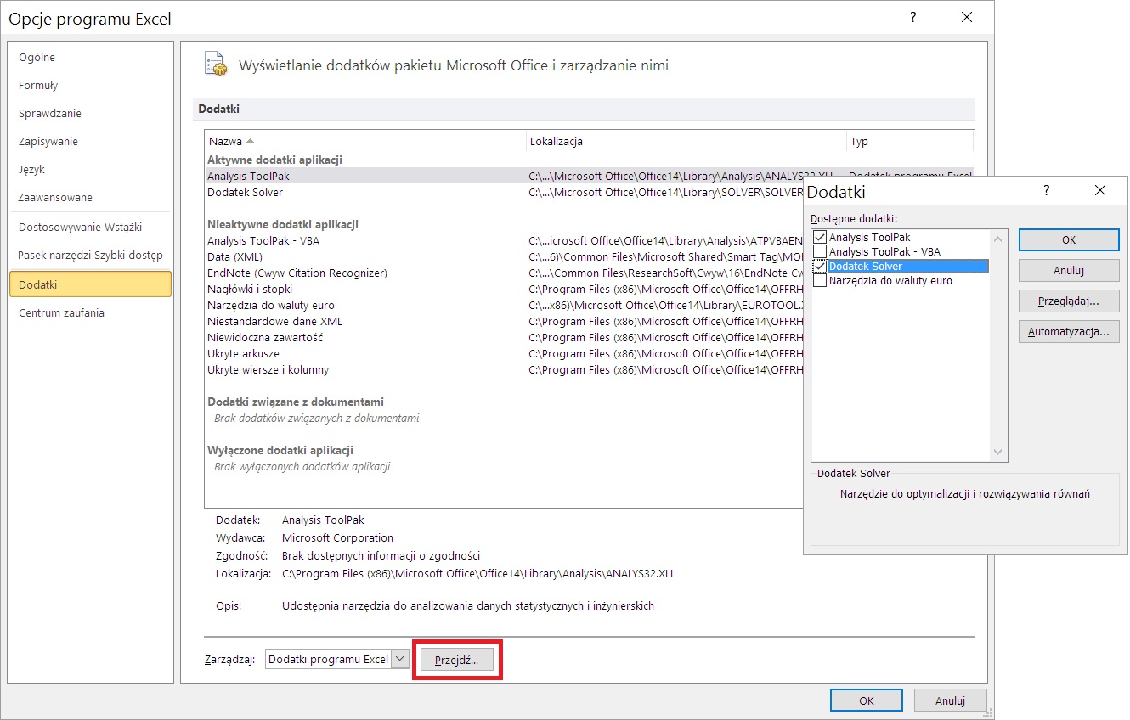Switch to the Sprawdzanie category
This screenshot has height=720, width=1130.
coord(90,113)
